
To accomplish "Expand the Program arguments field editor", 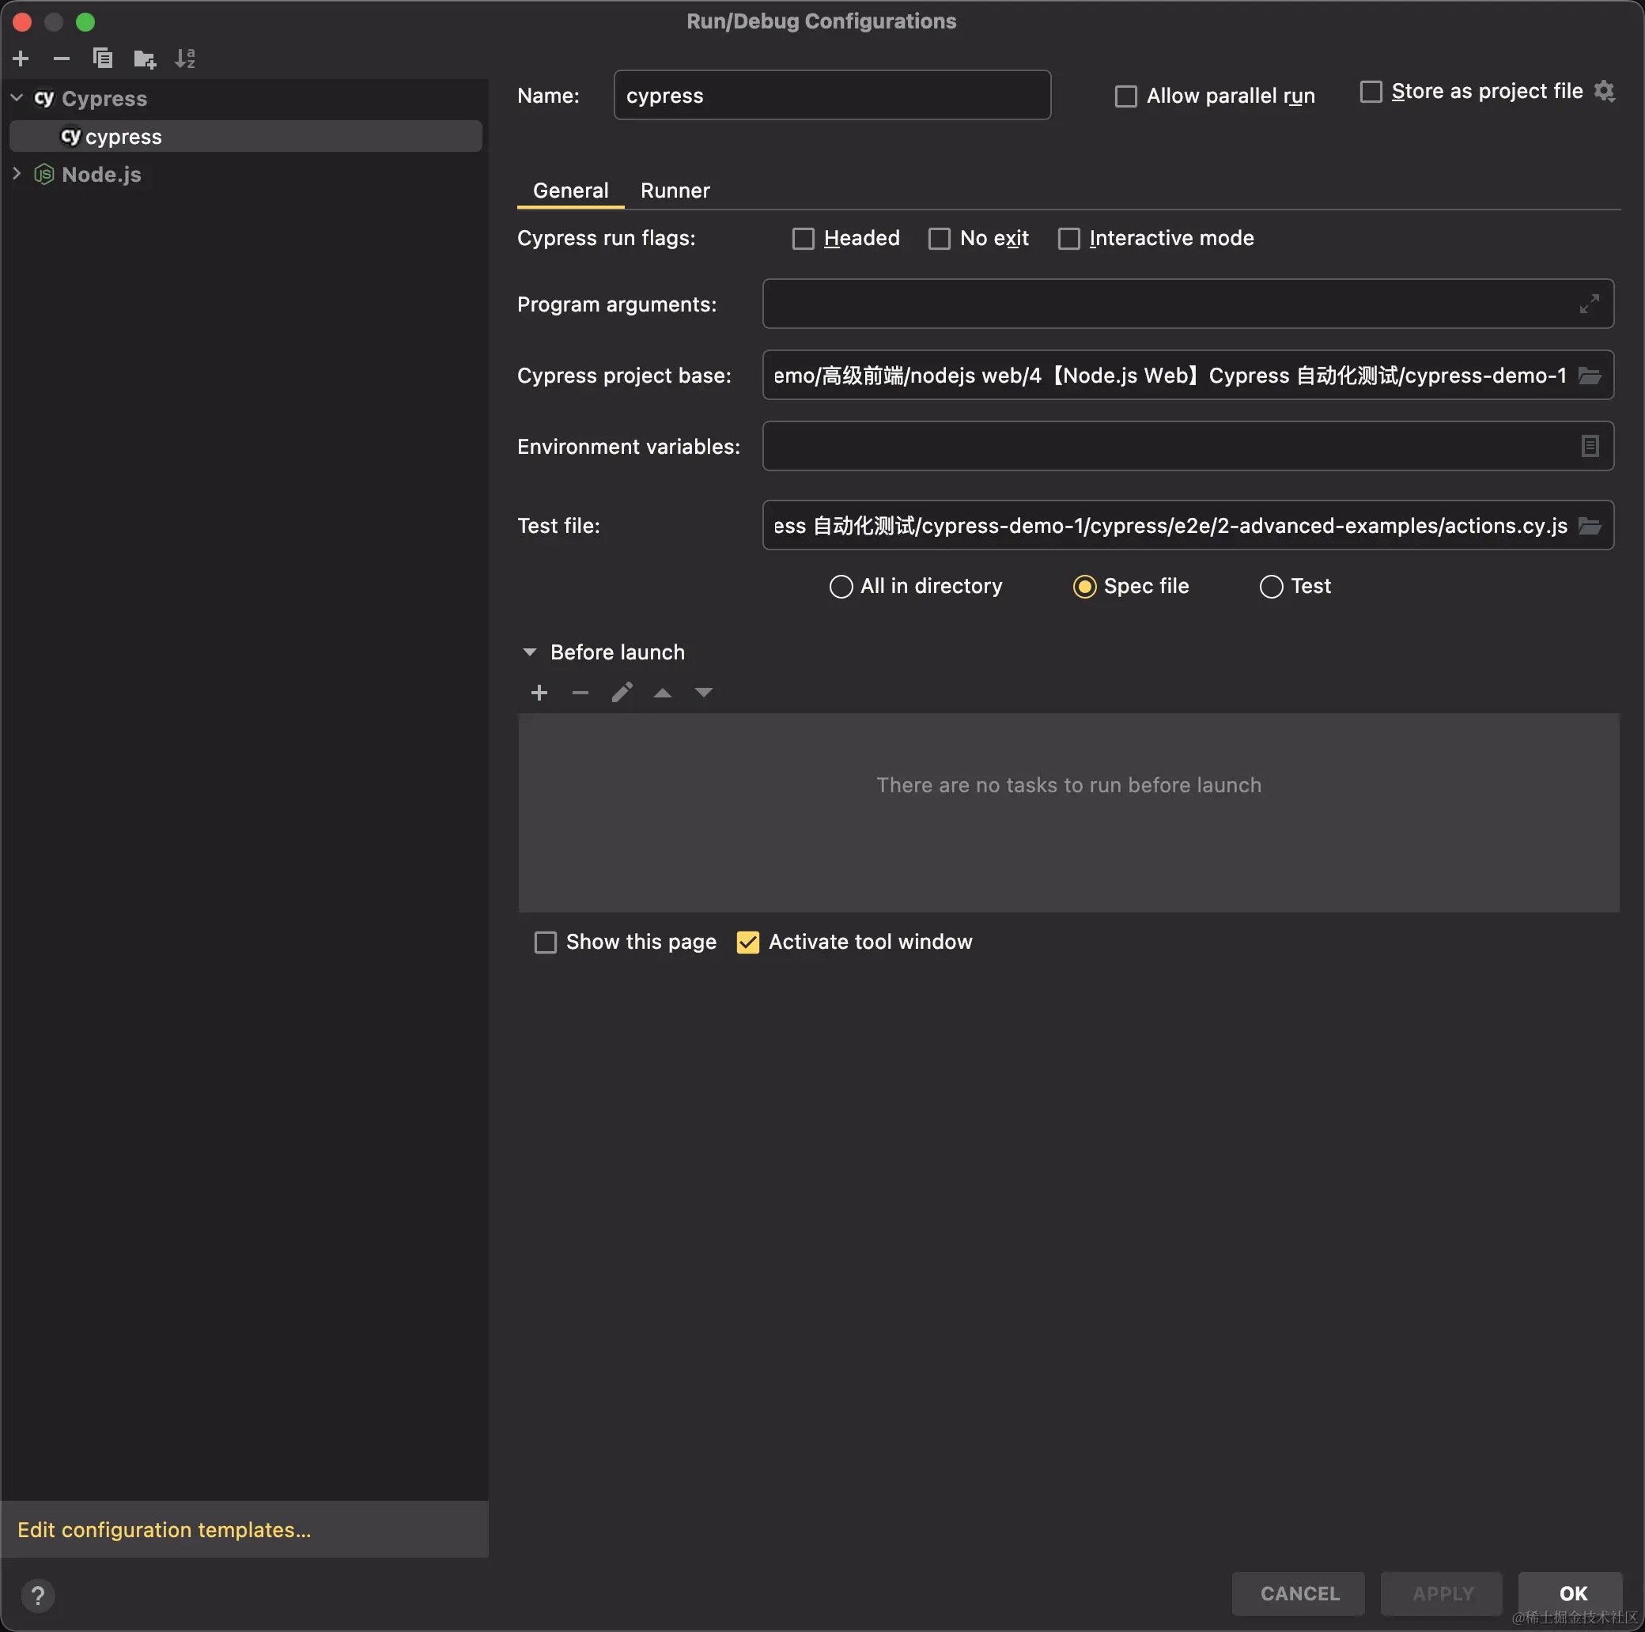I will tap(1589, 304).
